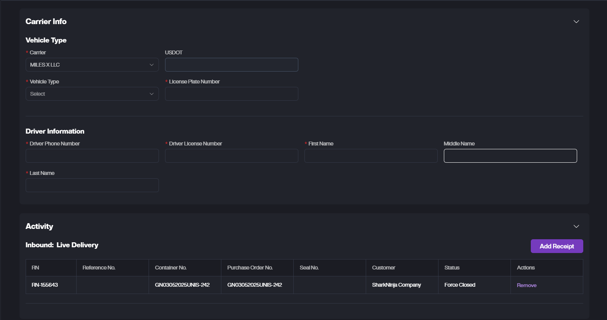Click the Force Closed status cell
This screenshot has width=607, height=320.
(460, 285)
